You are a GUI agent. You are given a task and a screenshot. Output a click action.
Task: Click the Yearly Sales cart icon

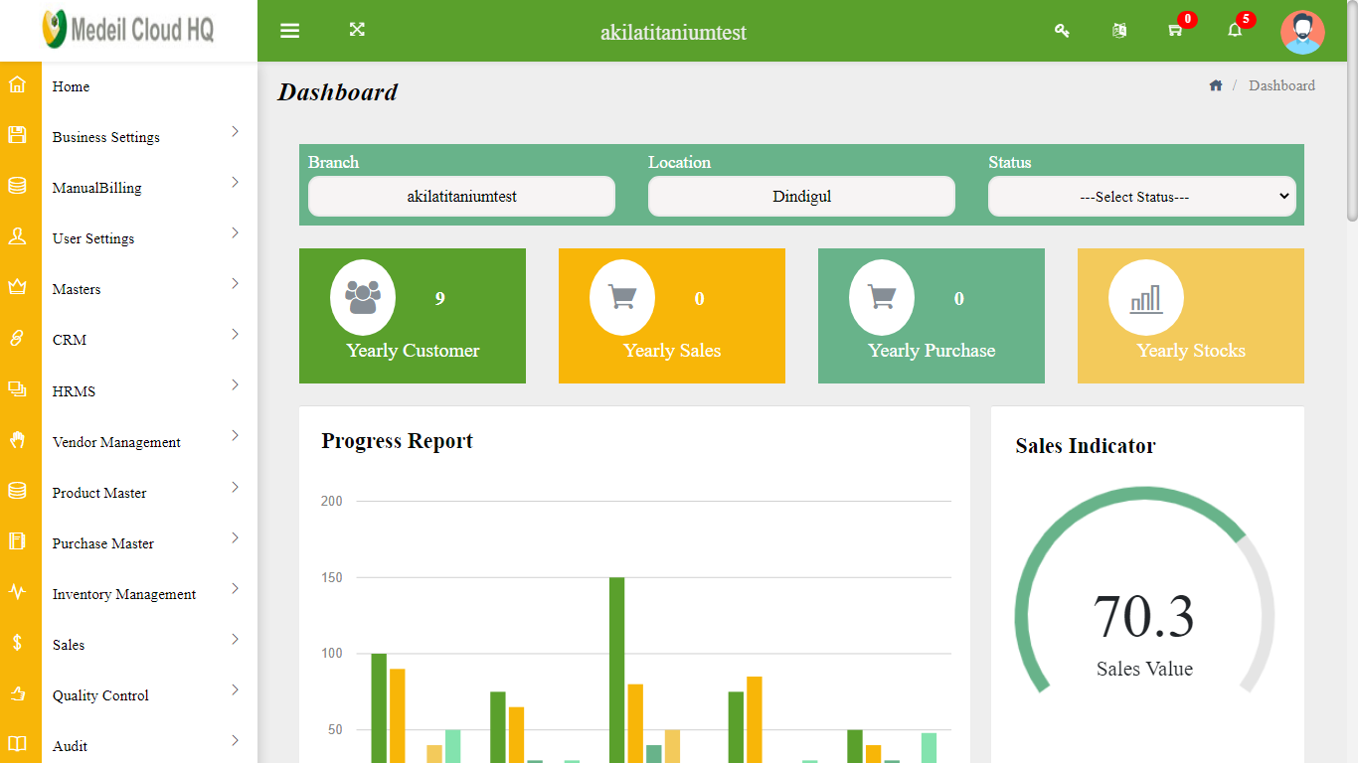point(622,297)
